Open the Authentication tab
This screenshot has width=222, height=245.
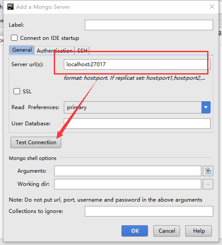coord(54,50)
